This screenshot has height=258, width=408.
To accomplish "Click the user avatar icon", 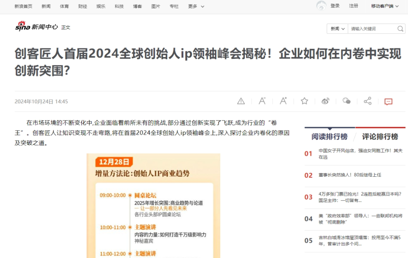I will point(321,6).
